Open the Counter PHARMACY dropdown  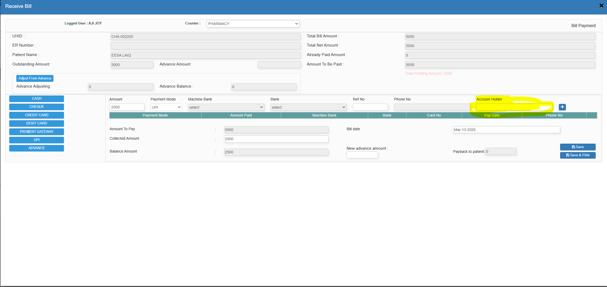pos(253,24)
